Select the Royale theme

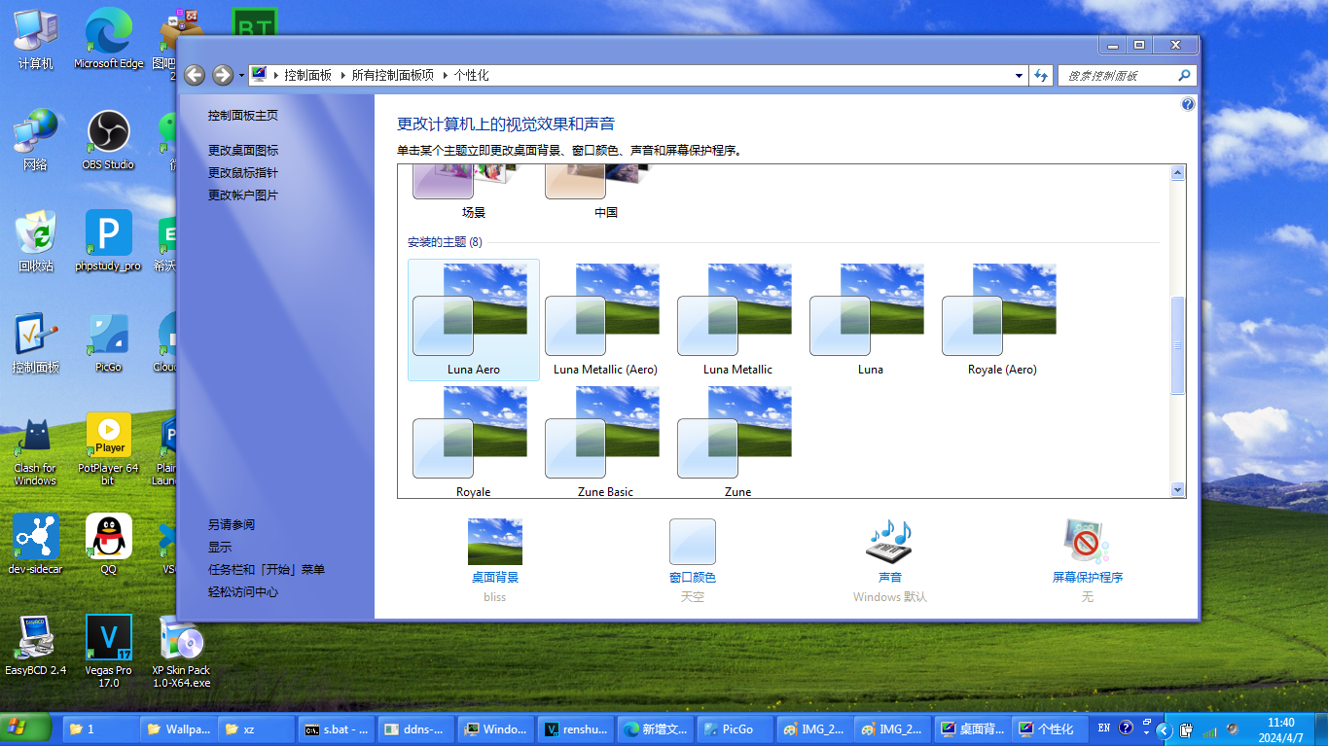474,442
